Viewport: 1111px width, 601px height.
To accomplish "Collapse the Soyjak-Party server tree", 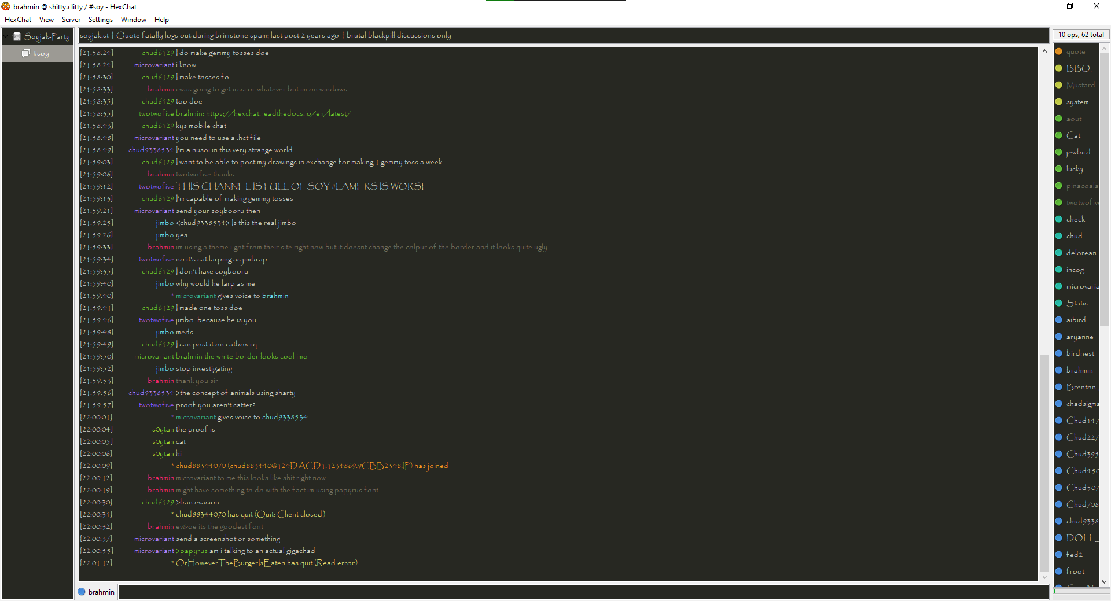I will pyautogui.click(x=6, y=36).
